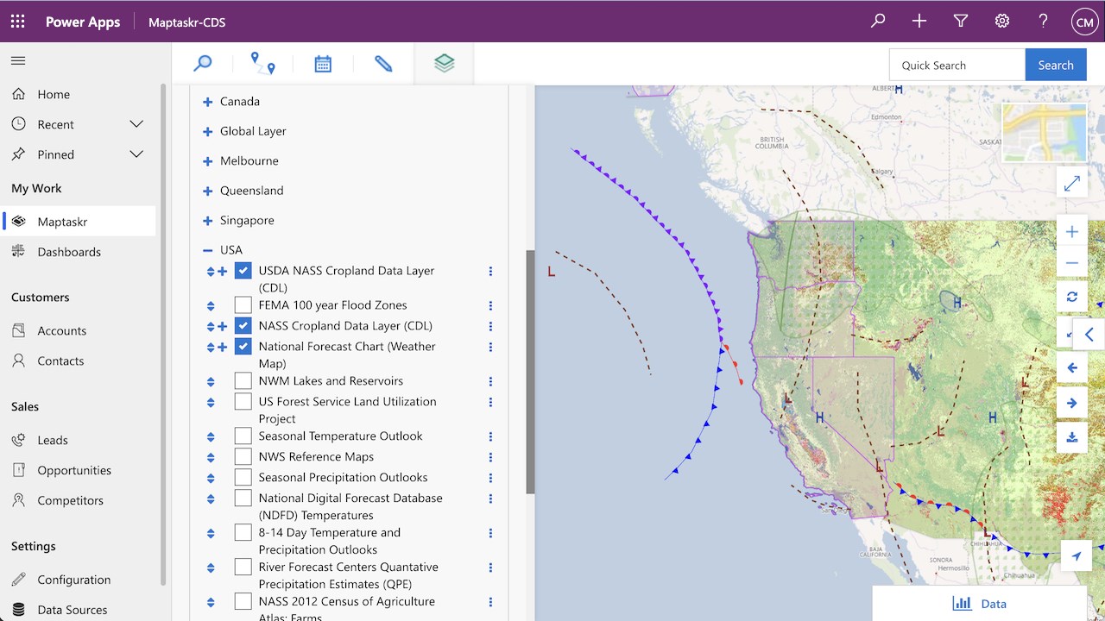
Task: Open the layers stack tool
Action: click(x=444, y=64)
